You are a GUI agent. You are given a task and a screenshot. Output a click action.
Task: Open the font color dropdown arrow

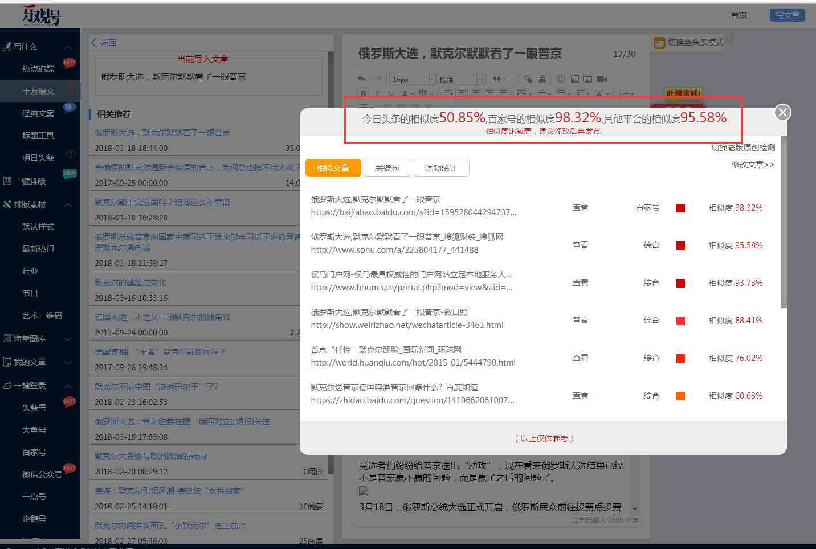(x=413, y=94)
